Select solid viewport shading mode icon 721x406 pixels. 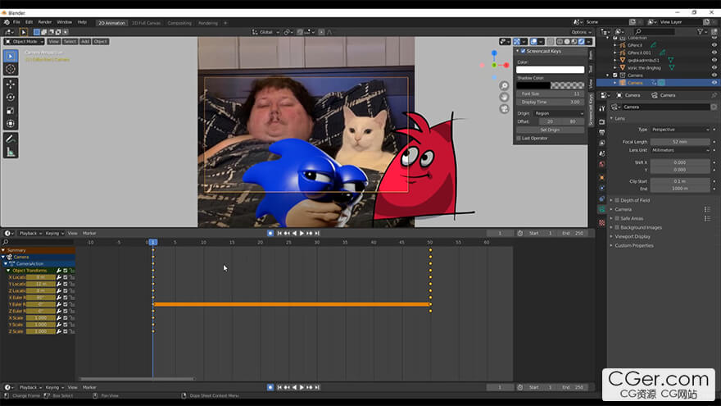point(567,42)
